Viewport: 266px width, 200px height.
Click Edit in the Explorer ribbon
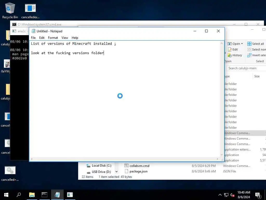pyautogui.click(x=233, y=49)
